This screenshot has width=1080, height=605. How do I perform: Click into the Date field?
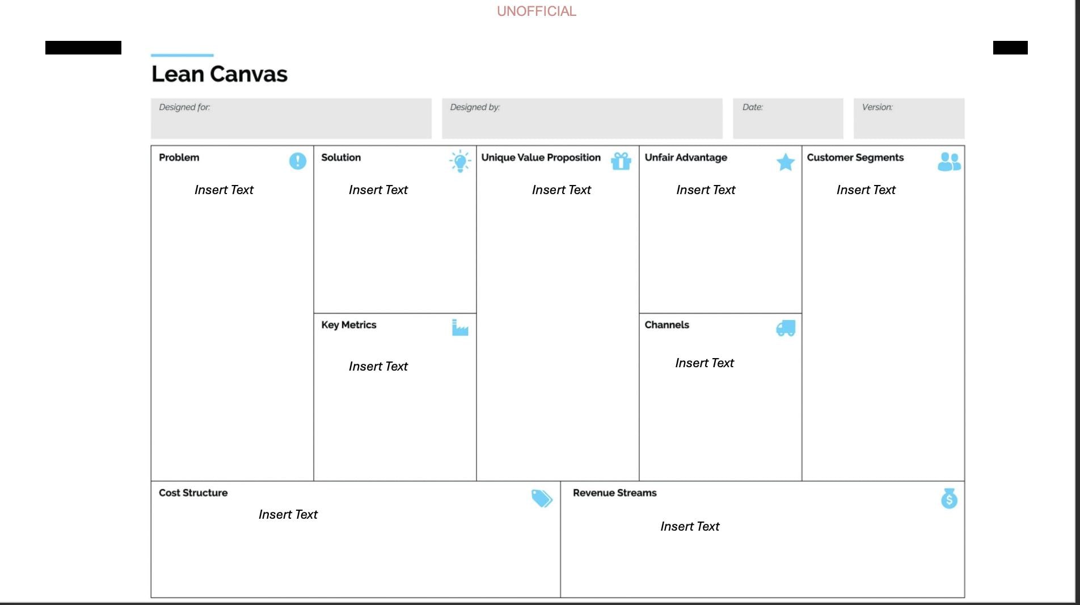pos(788,119)
